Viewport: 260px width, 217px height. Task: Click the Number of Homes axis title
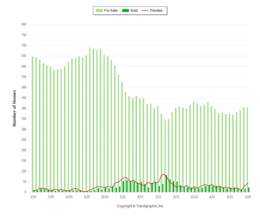point(14,108)
